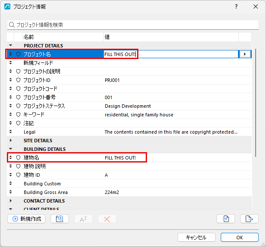
Task: Click the export project info button
Action: point(249,219)
